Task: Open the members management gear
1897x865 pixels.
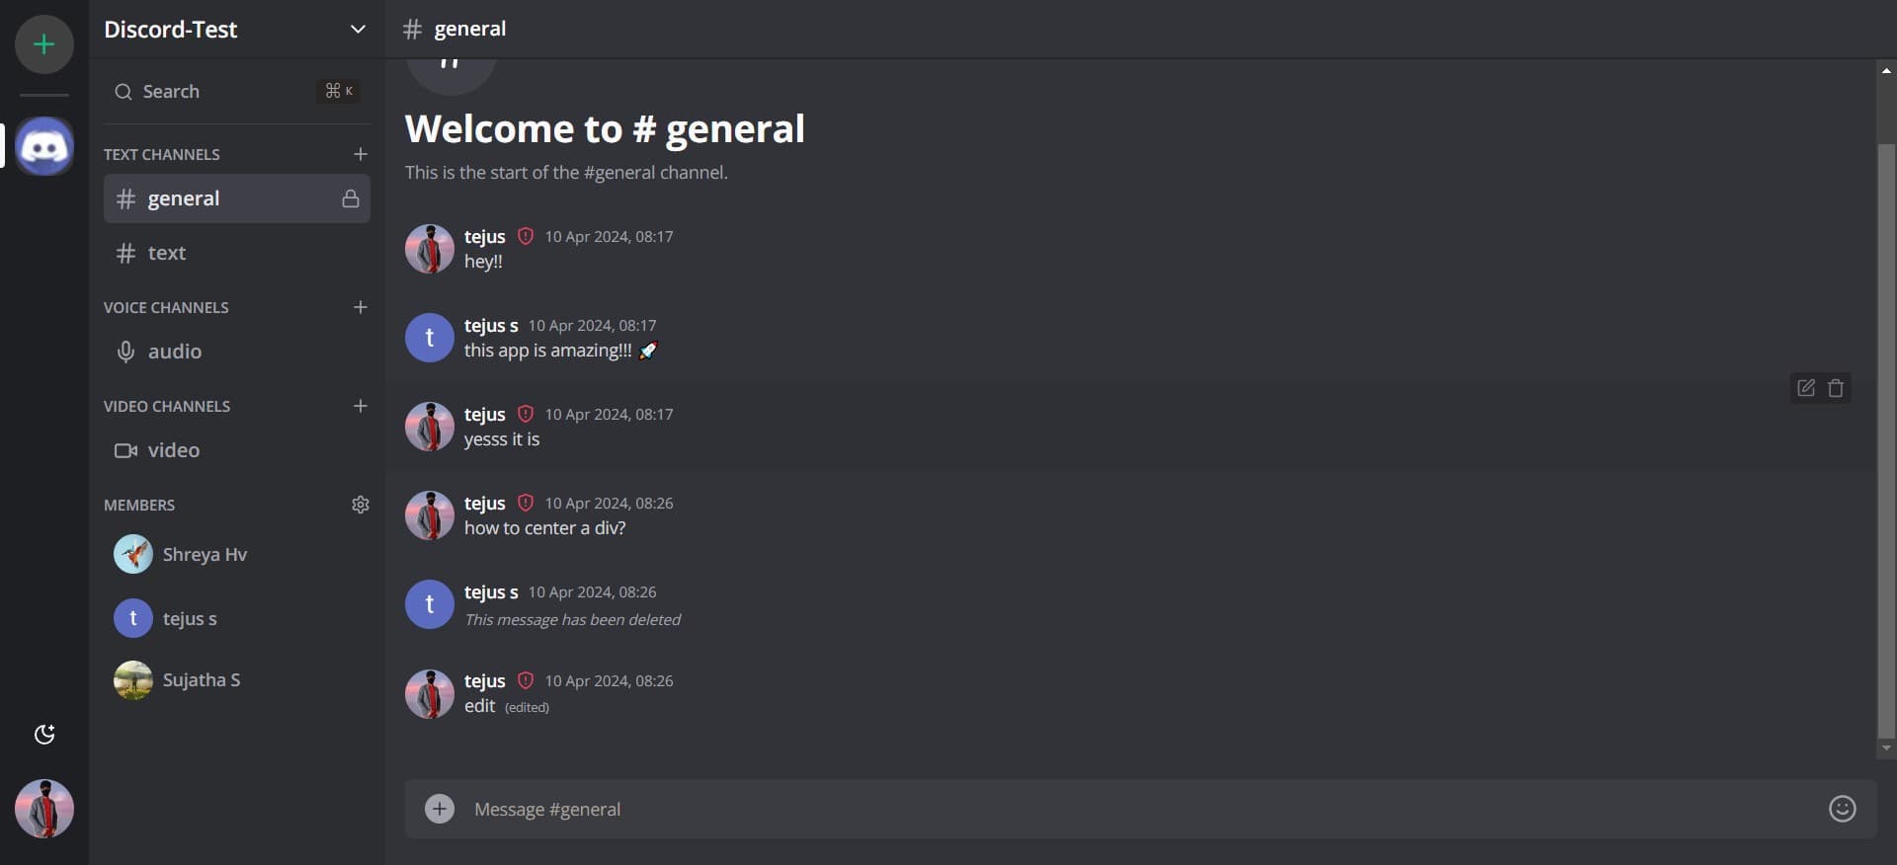Action: click(x=361, y=505)
